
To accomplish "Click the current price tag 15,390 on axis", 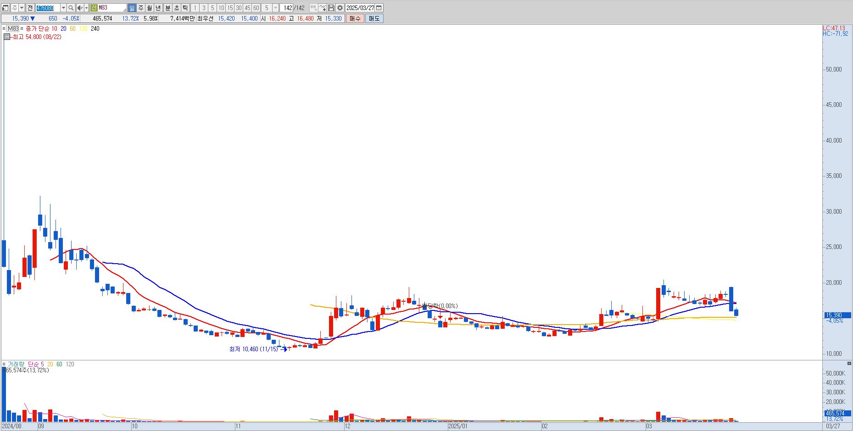I will click(x=837, y=315).
